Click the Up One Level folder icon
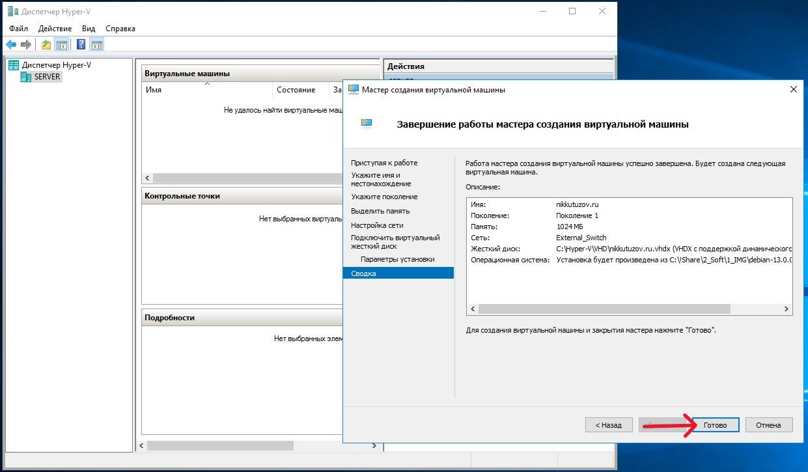 pyautogui.click(x=46, y=44)
